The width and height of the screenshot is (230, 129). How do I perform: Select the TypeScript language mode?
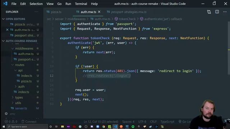pyautogui.click(x=167, y=122)
